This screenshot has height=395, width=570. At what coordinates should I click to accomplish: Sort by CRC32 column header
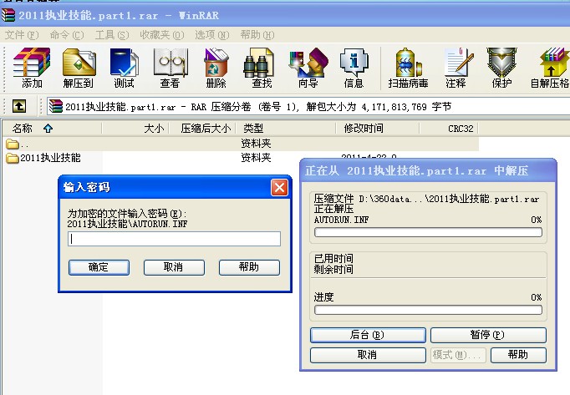click(449, 129)
